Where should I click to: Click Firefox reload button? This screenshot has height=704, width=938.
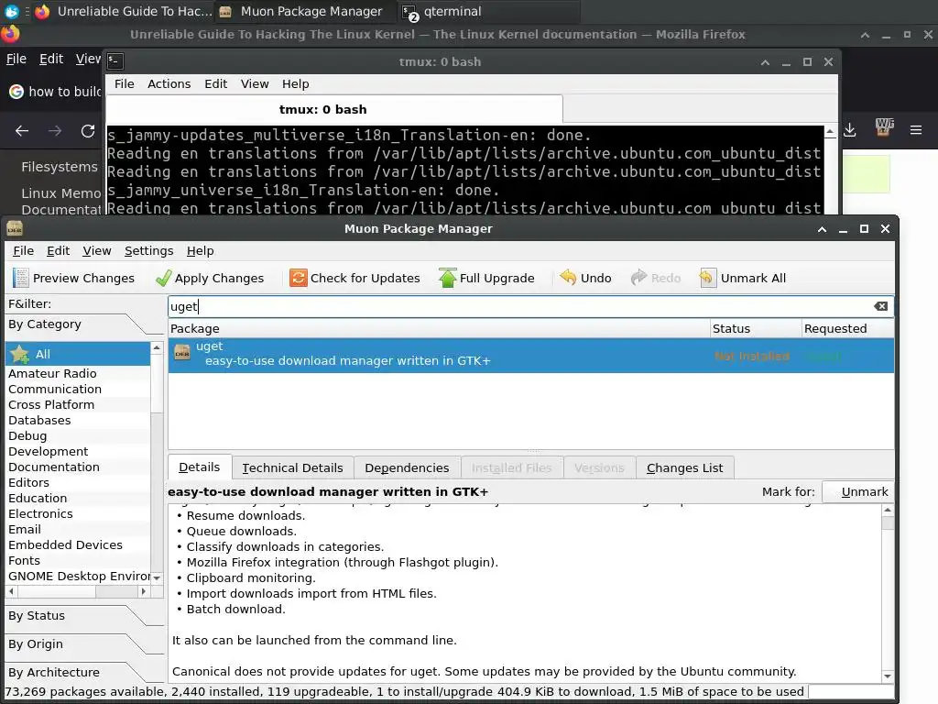point(88,130)
